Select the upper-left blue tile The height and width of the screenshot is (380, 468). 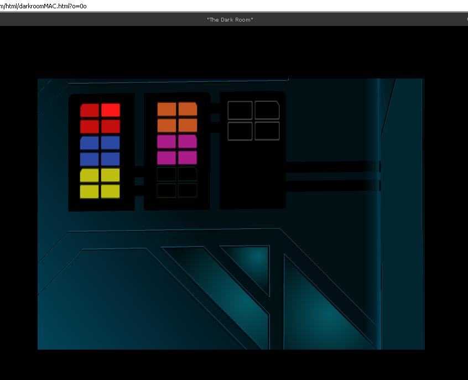(89, 143)
